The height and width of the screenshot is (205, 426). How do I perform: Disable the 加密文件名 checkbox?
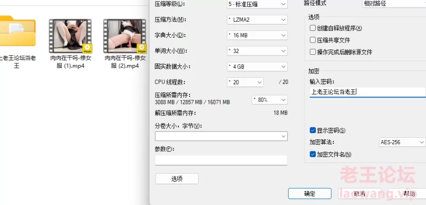pyautogui.click(x=313, y=154)
